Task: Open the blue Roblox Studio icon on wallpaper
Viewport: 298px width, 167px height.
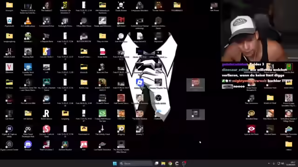Action: [140, 83]
